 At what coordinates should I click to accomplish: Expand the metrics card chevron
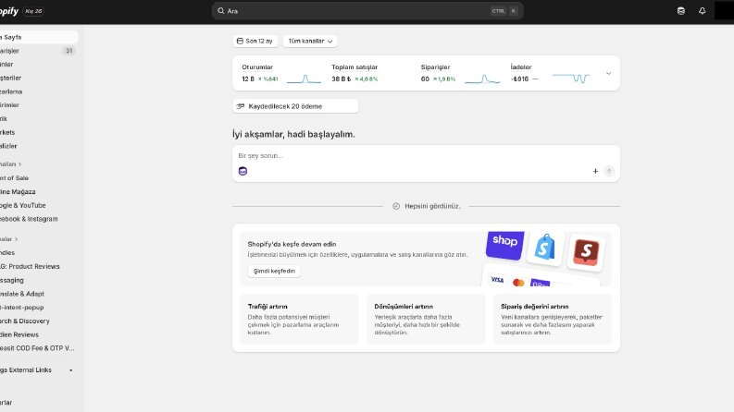pos(608,73)
